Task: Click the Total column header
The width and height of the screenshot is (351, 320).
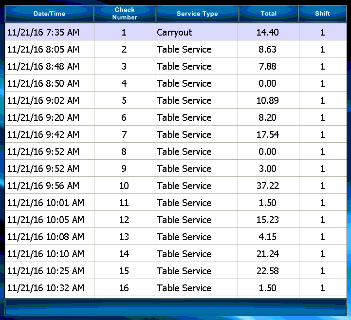Action: pyautogui.click(x=268, y=14)
